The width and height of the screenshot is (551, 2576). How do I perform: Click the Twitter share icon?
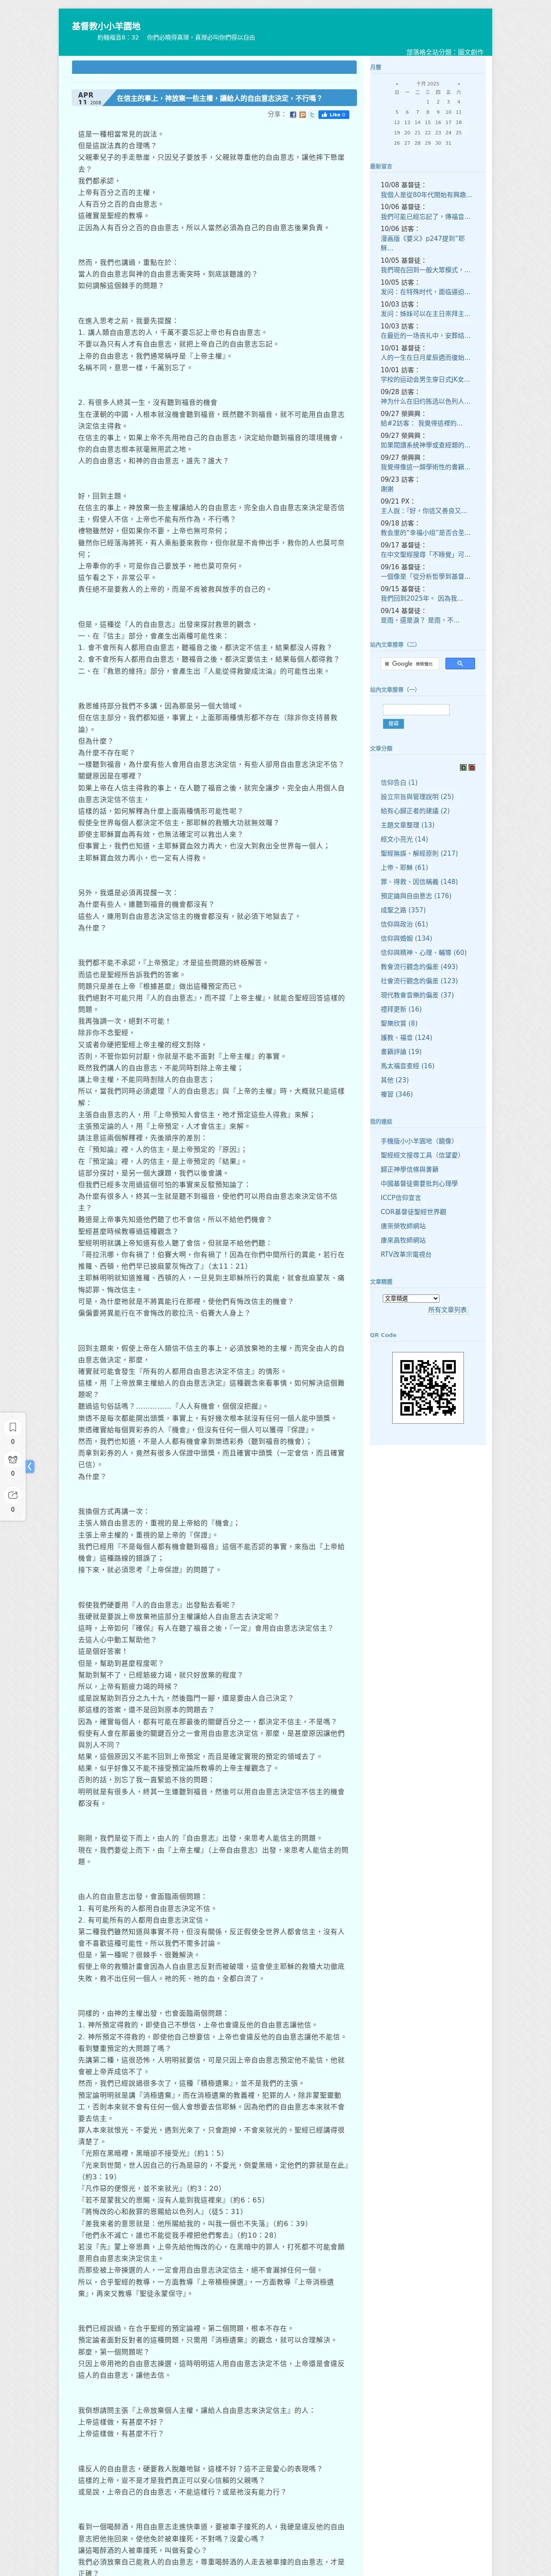tap(312, 115)
